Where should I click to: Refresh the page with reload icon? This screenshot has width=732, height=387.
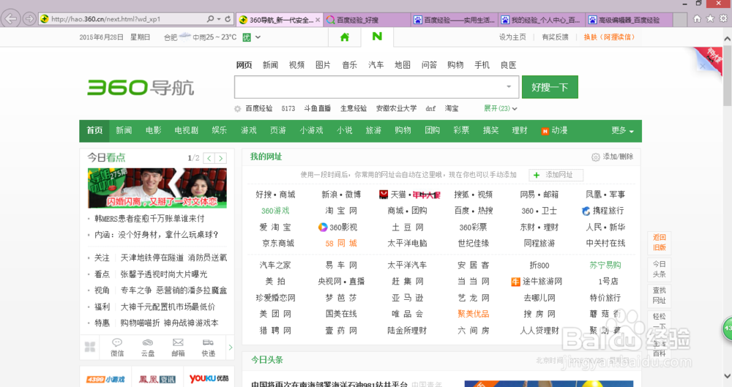pyautogui.click(x=228, y=19)
